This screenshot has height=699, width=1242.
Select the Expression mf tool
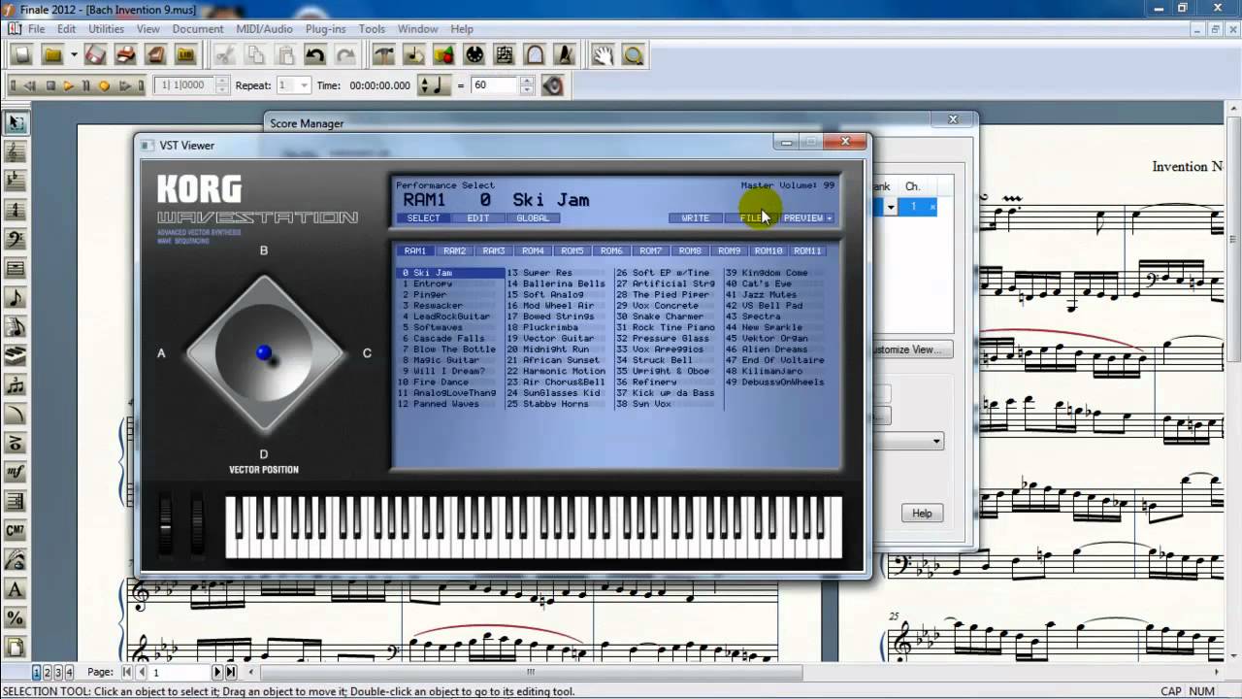click(x=16, y=473)
